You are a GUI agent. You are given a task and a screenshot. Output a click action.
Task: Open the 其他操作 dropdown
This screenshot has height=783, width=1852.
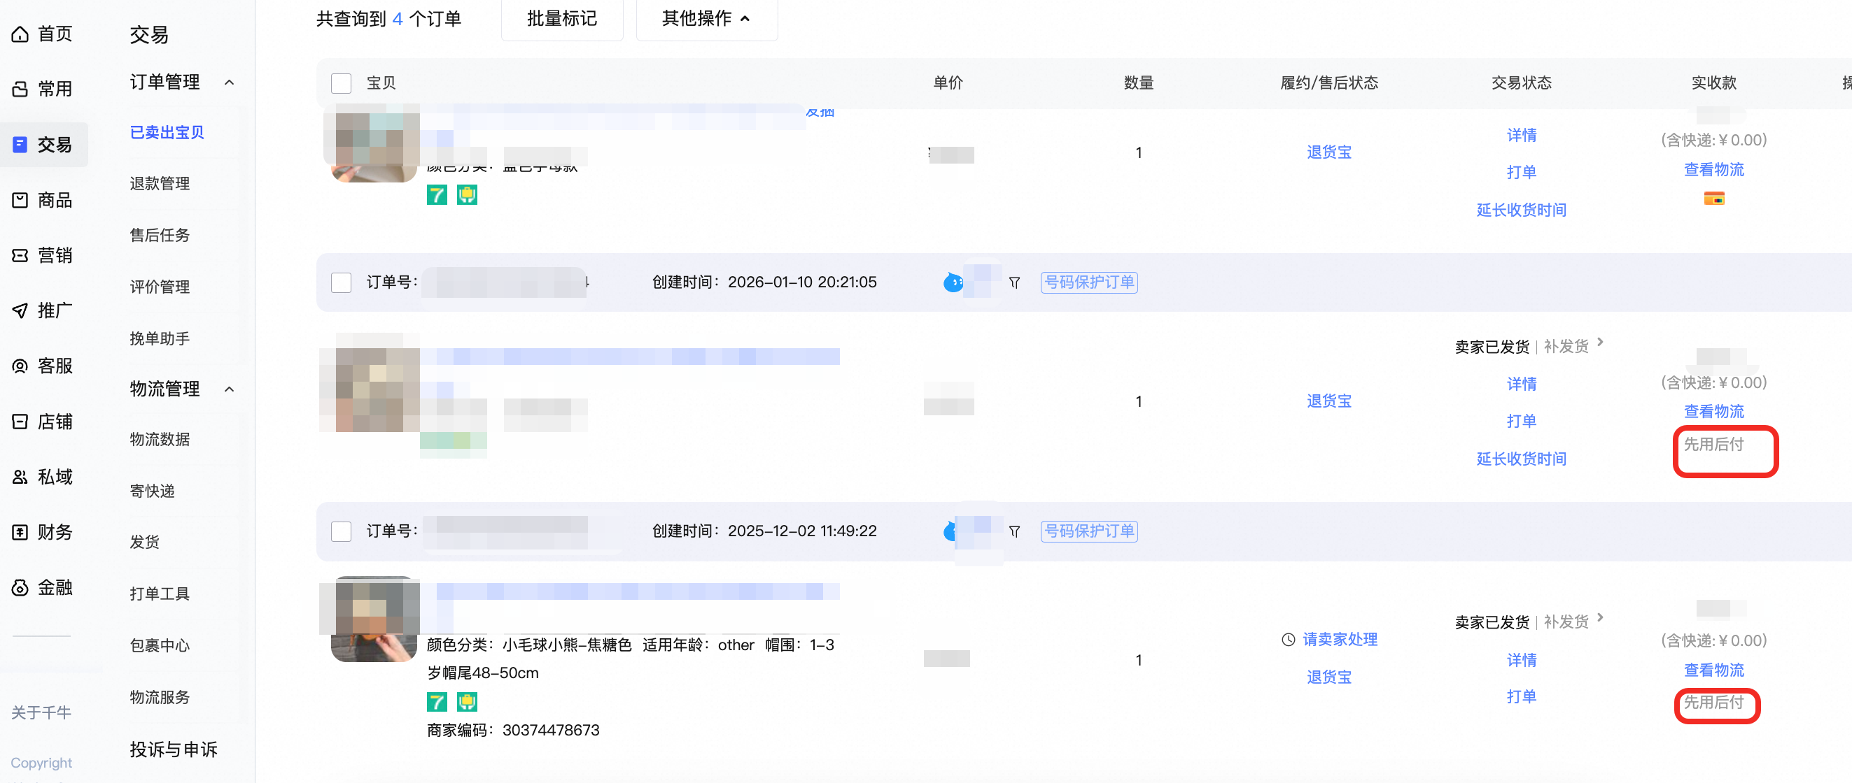pyautogui.click(x=706, y=19)
